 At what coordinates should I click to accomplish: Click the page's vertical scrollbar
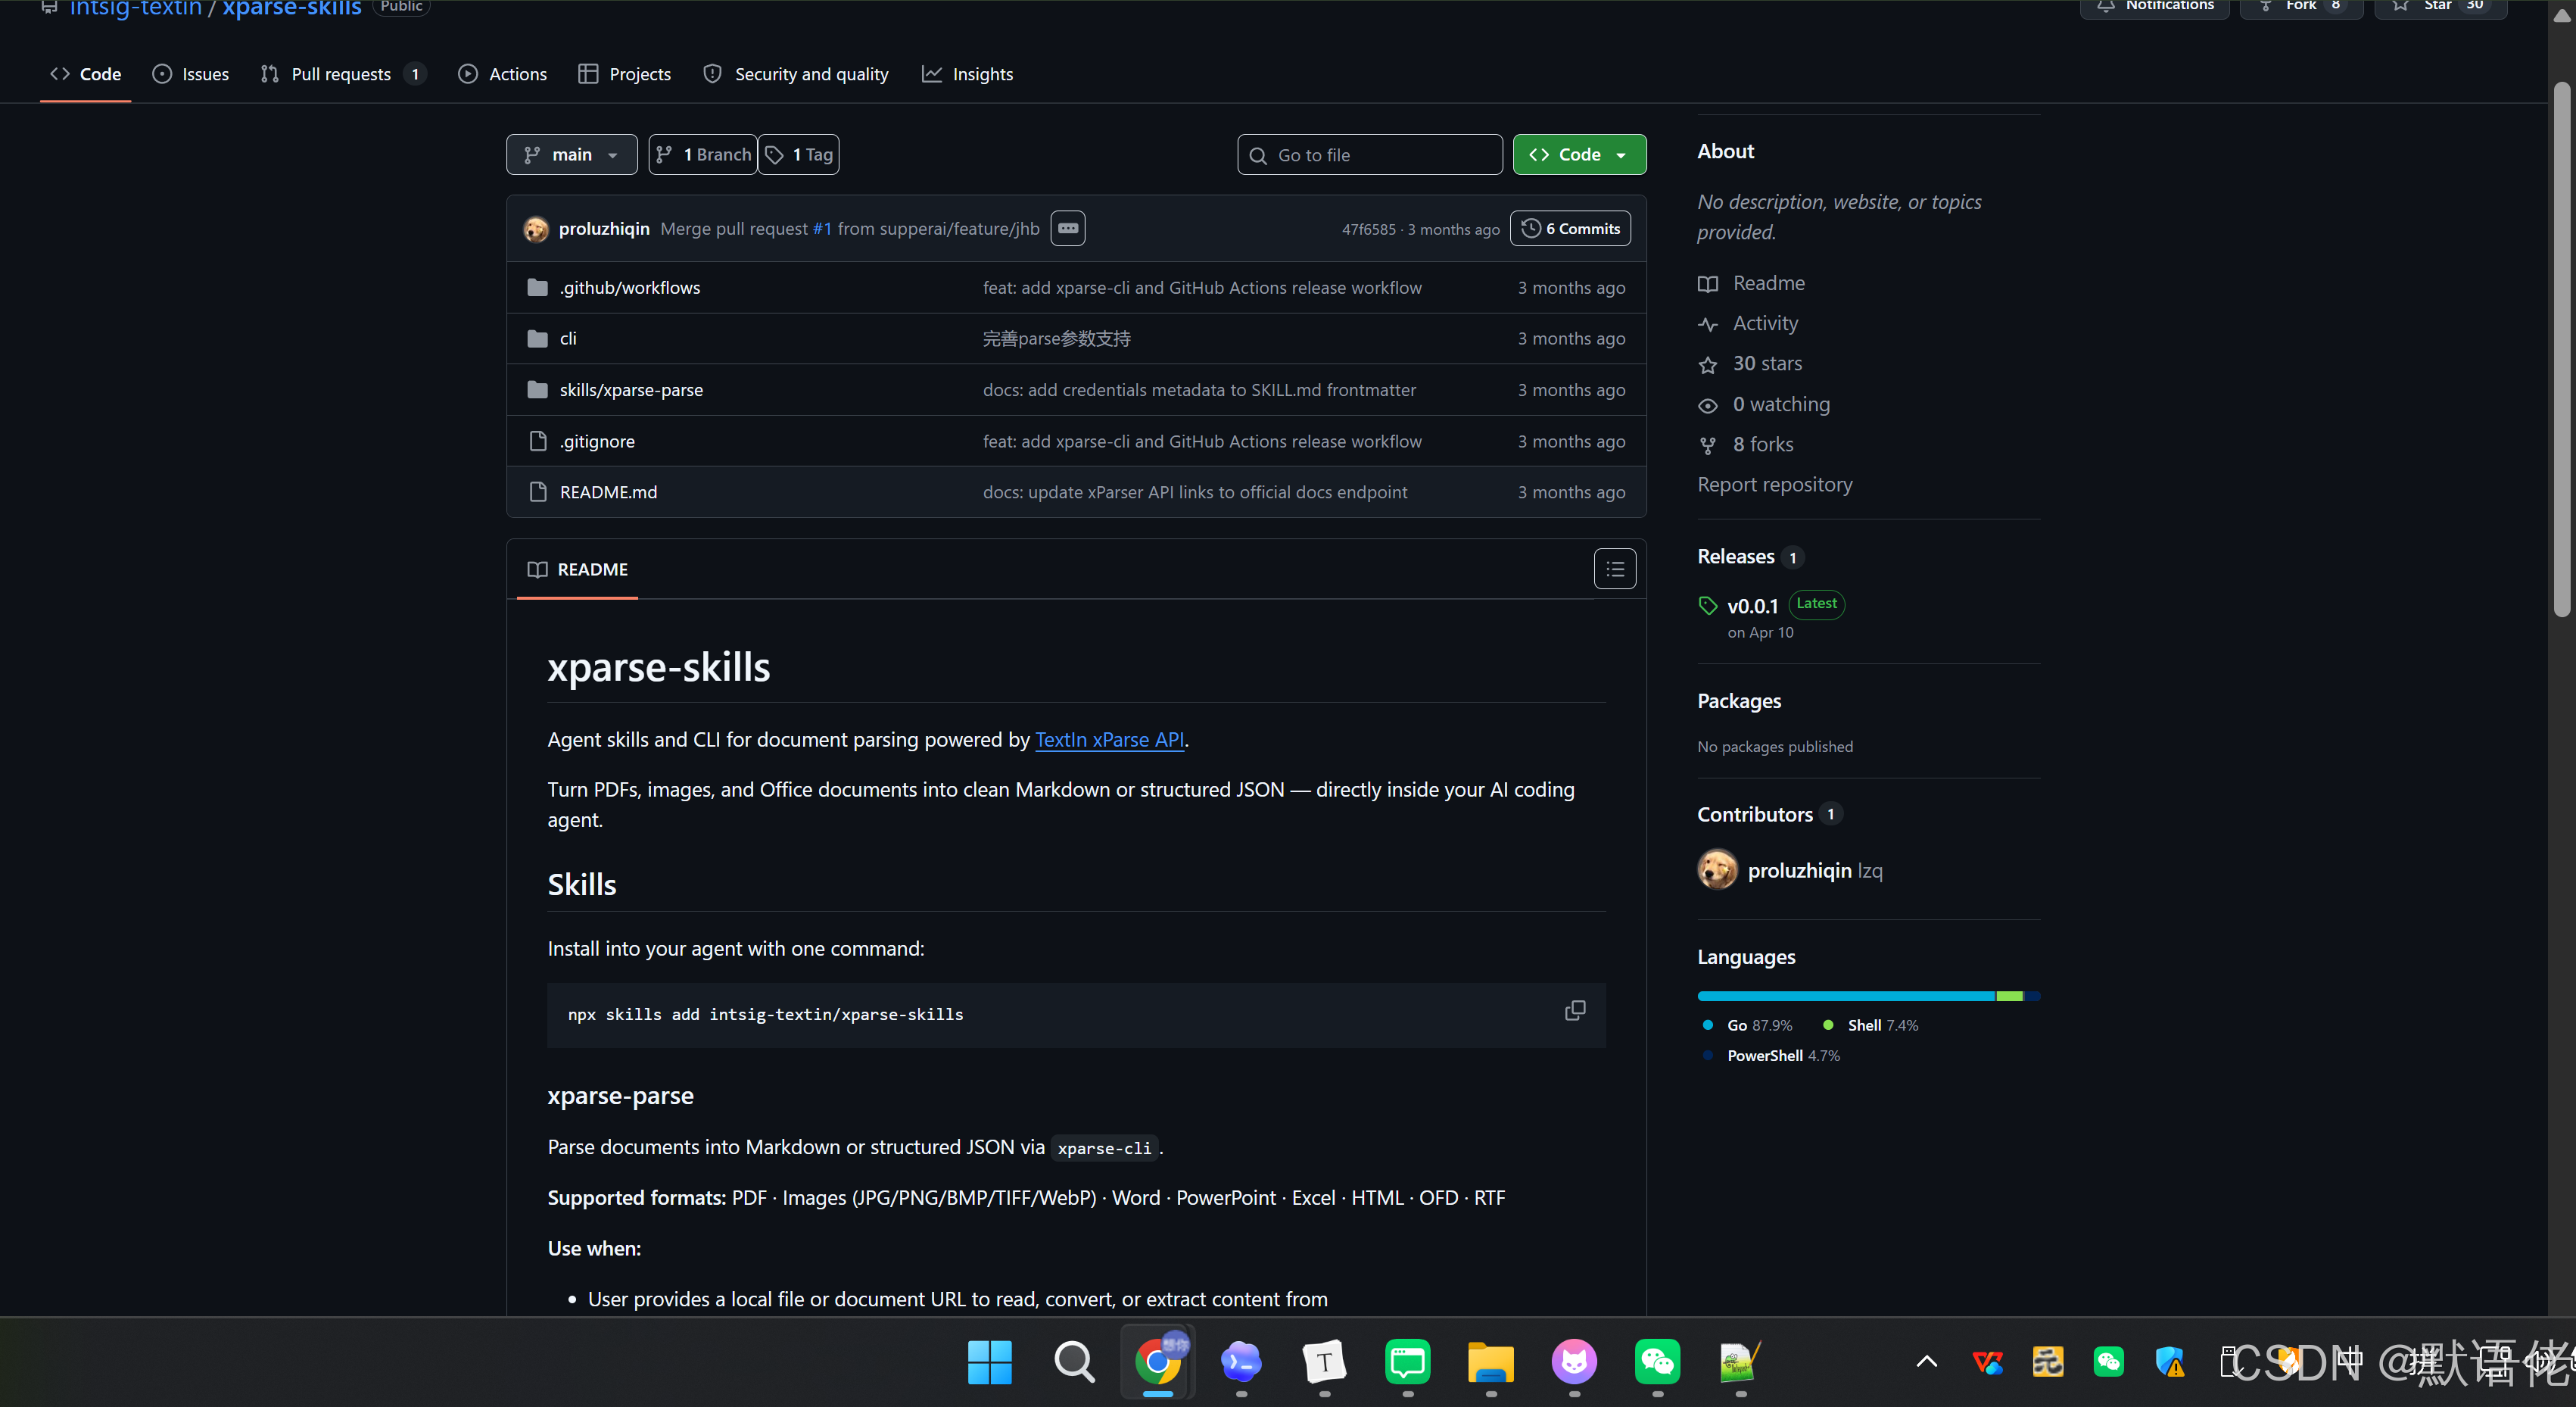click(2561, 351)
